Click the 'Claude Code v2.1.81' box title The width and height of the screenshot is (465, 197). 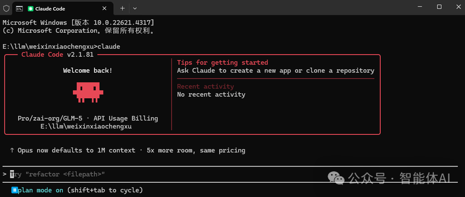point(57,55)
